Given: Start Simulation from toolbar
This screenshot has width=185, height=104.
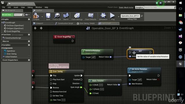Looking at the screenshot, I should click(103, 17).
